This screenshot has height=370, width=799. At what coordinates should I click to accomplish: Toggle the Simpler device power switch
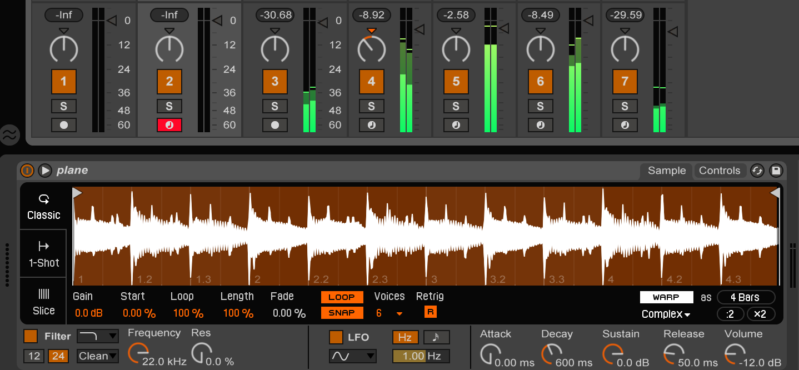pos(27,171)
